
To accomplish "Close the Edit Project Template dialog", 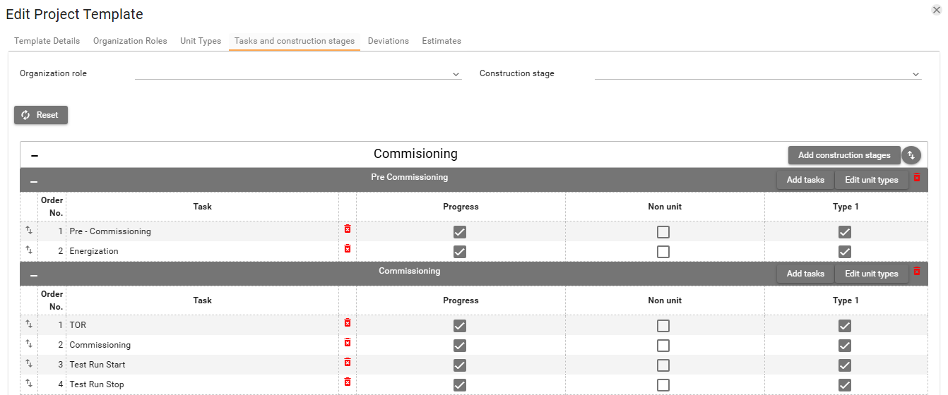I will [x=937, y=10].
